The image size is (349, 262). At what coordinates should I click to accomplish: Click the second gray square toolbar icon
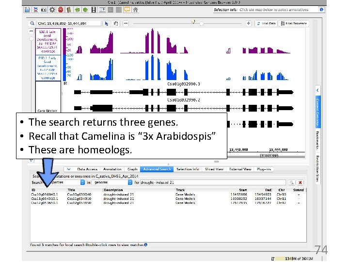point(119,10)
